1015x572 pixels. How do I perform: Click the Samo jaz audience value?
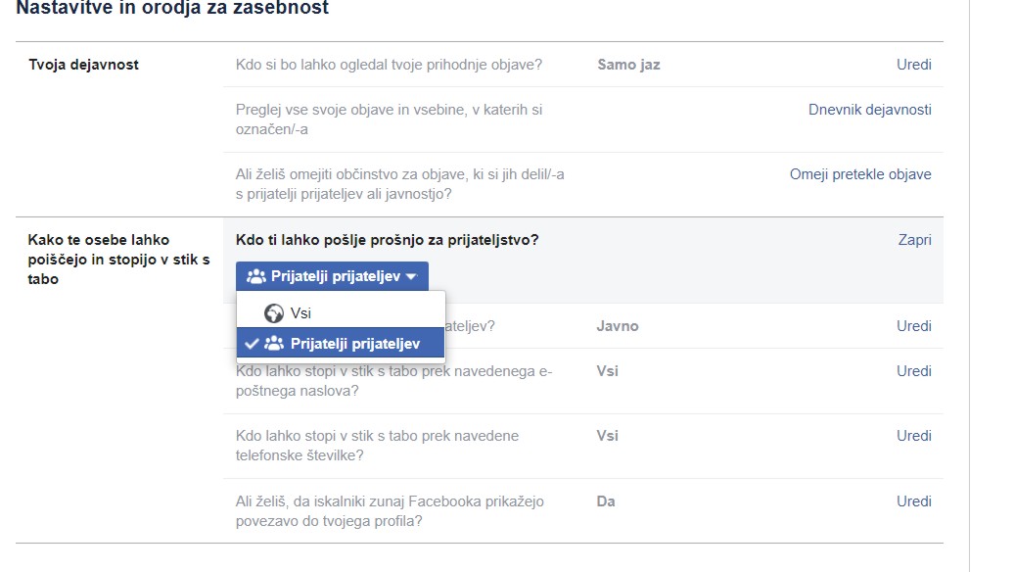pos(628,65)
